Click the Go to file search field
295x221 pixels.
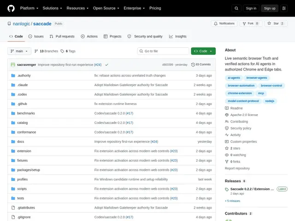pyautogui.click(x=163, y=51)
